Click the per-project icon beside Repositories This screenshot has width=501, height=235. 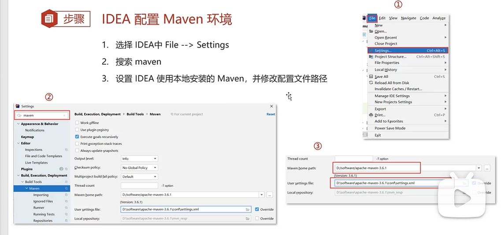pyautogui.click(x=66, y=220)
